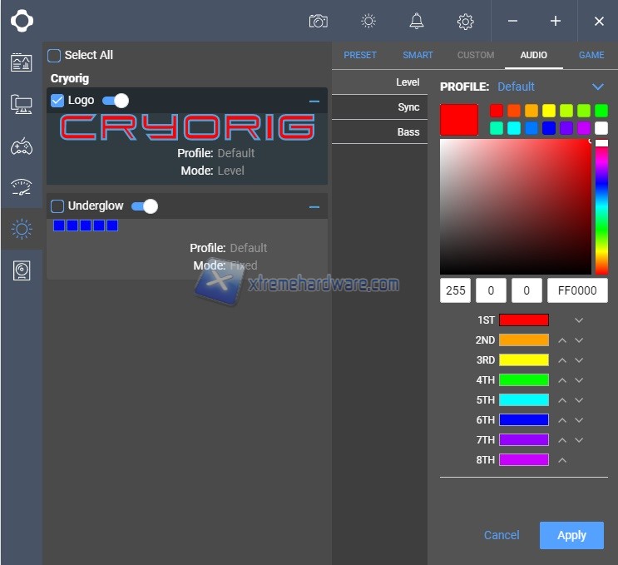Click the Cancel link

pyautogui.click(x=502, y=535)
